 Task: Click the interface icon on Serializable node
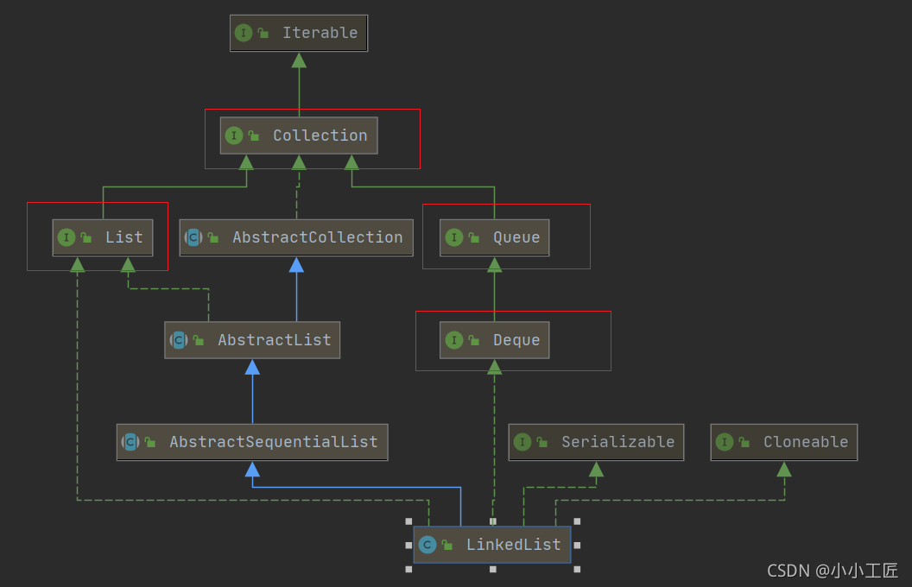click(522, 442)
